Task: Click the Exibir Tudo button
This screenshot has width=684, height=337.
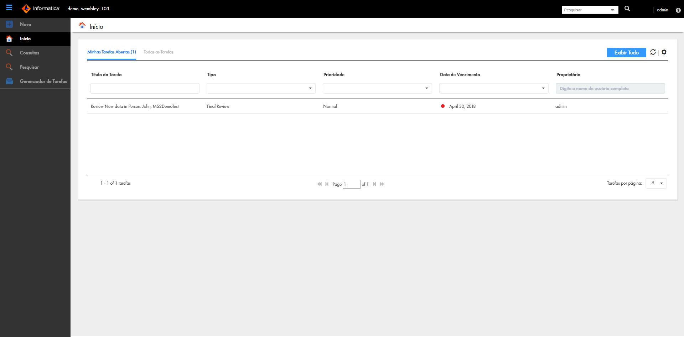Action: click(x=626, y=53)
